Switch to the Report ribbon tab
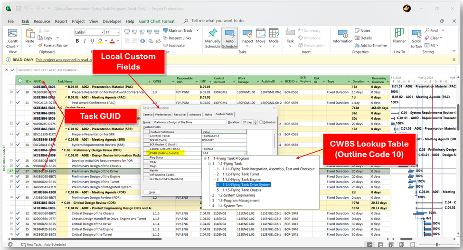 pos(61,21)
